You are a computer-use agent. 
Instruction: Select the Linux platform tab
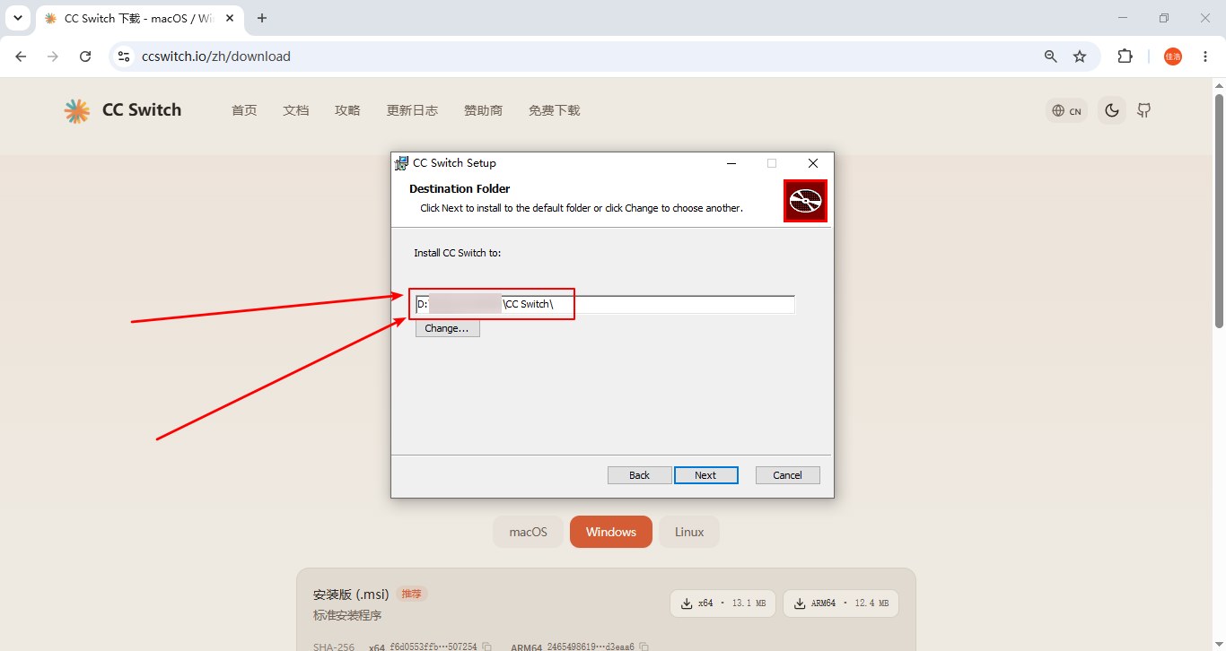click(689, 532)
